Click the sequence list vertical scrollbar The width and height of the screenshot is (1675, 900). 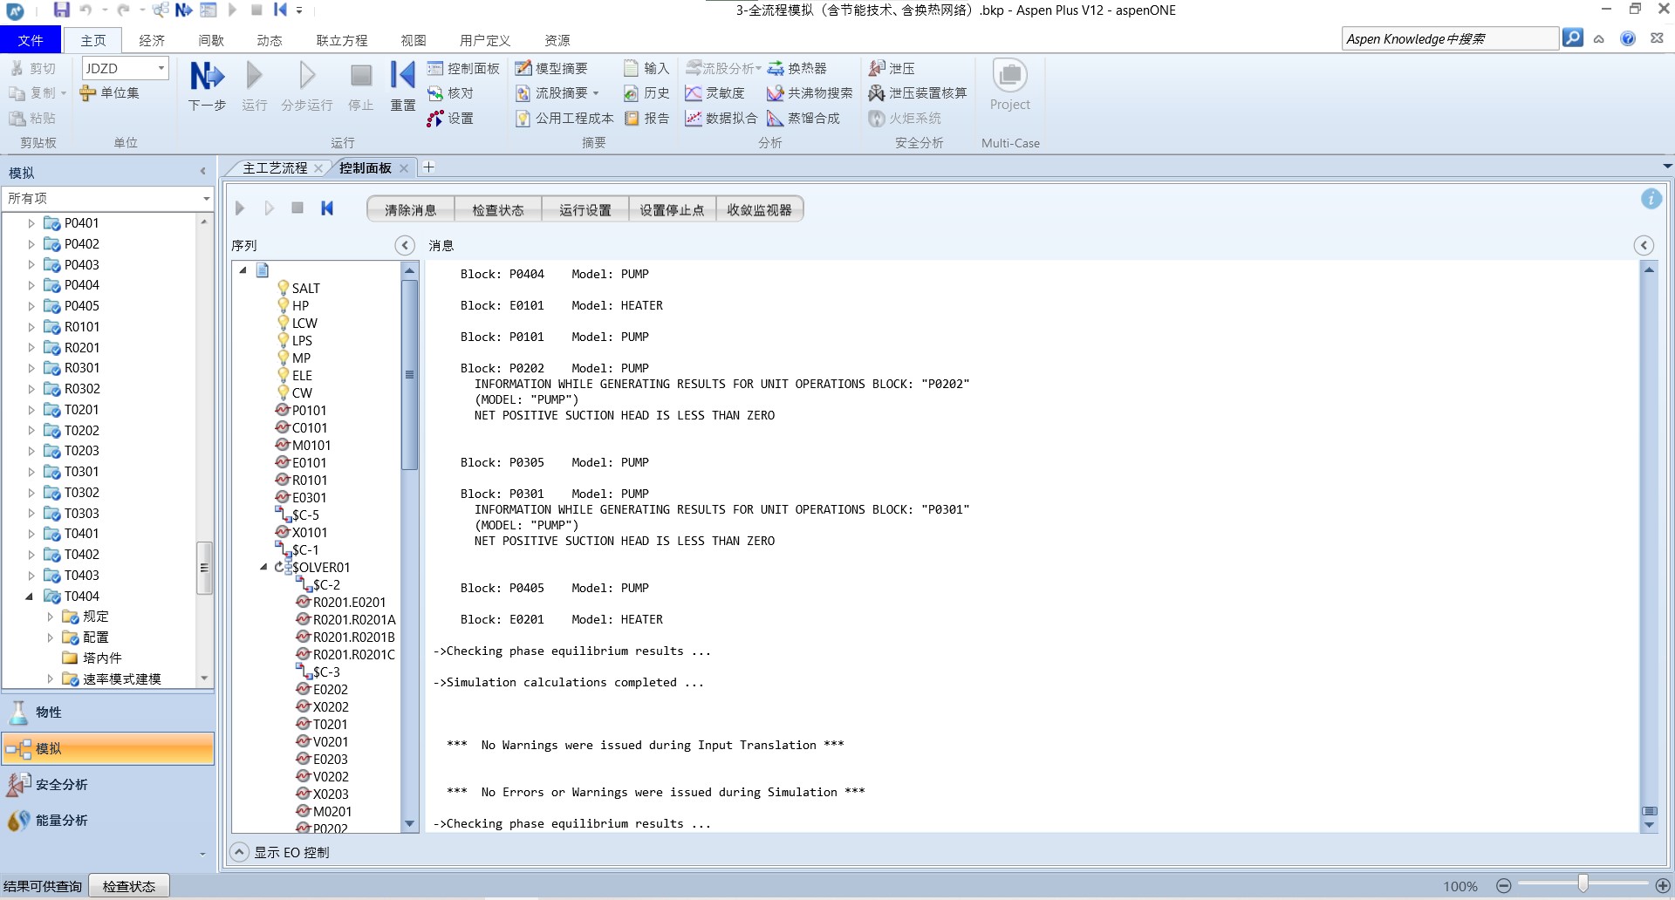[409, 374]
